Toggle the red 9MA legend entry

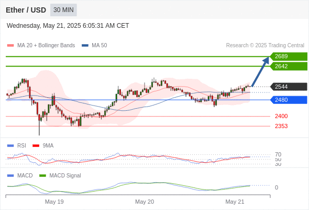point(43,145)
